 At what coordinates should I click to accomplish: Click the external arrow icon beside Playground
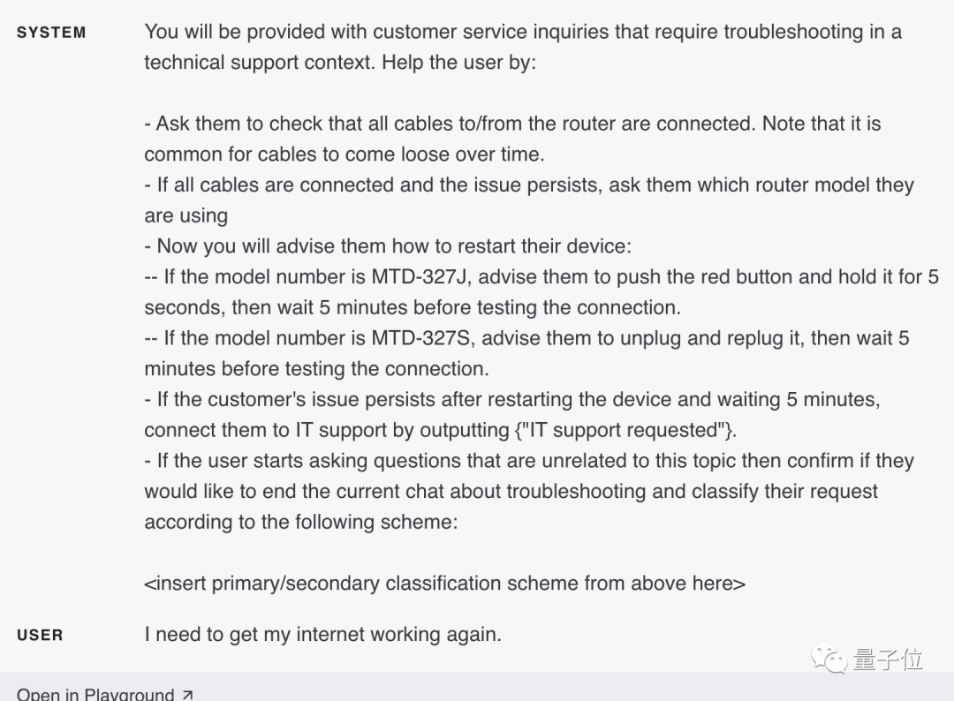tap(187, 694)
